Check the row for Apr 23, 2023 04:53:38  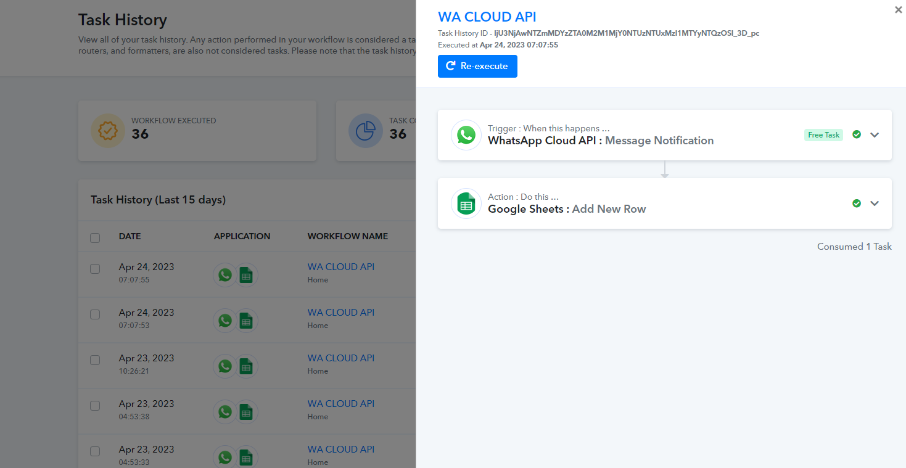click(x=95, y=406)
